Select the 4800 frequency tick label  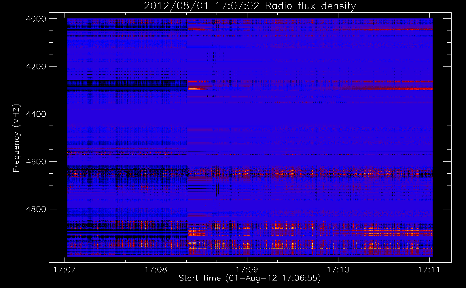coord(36,209)
